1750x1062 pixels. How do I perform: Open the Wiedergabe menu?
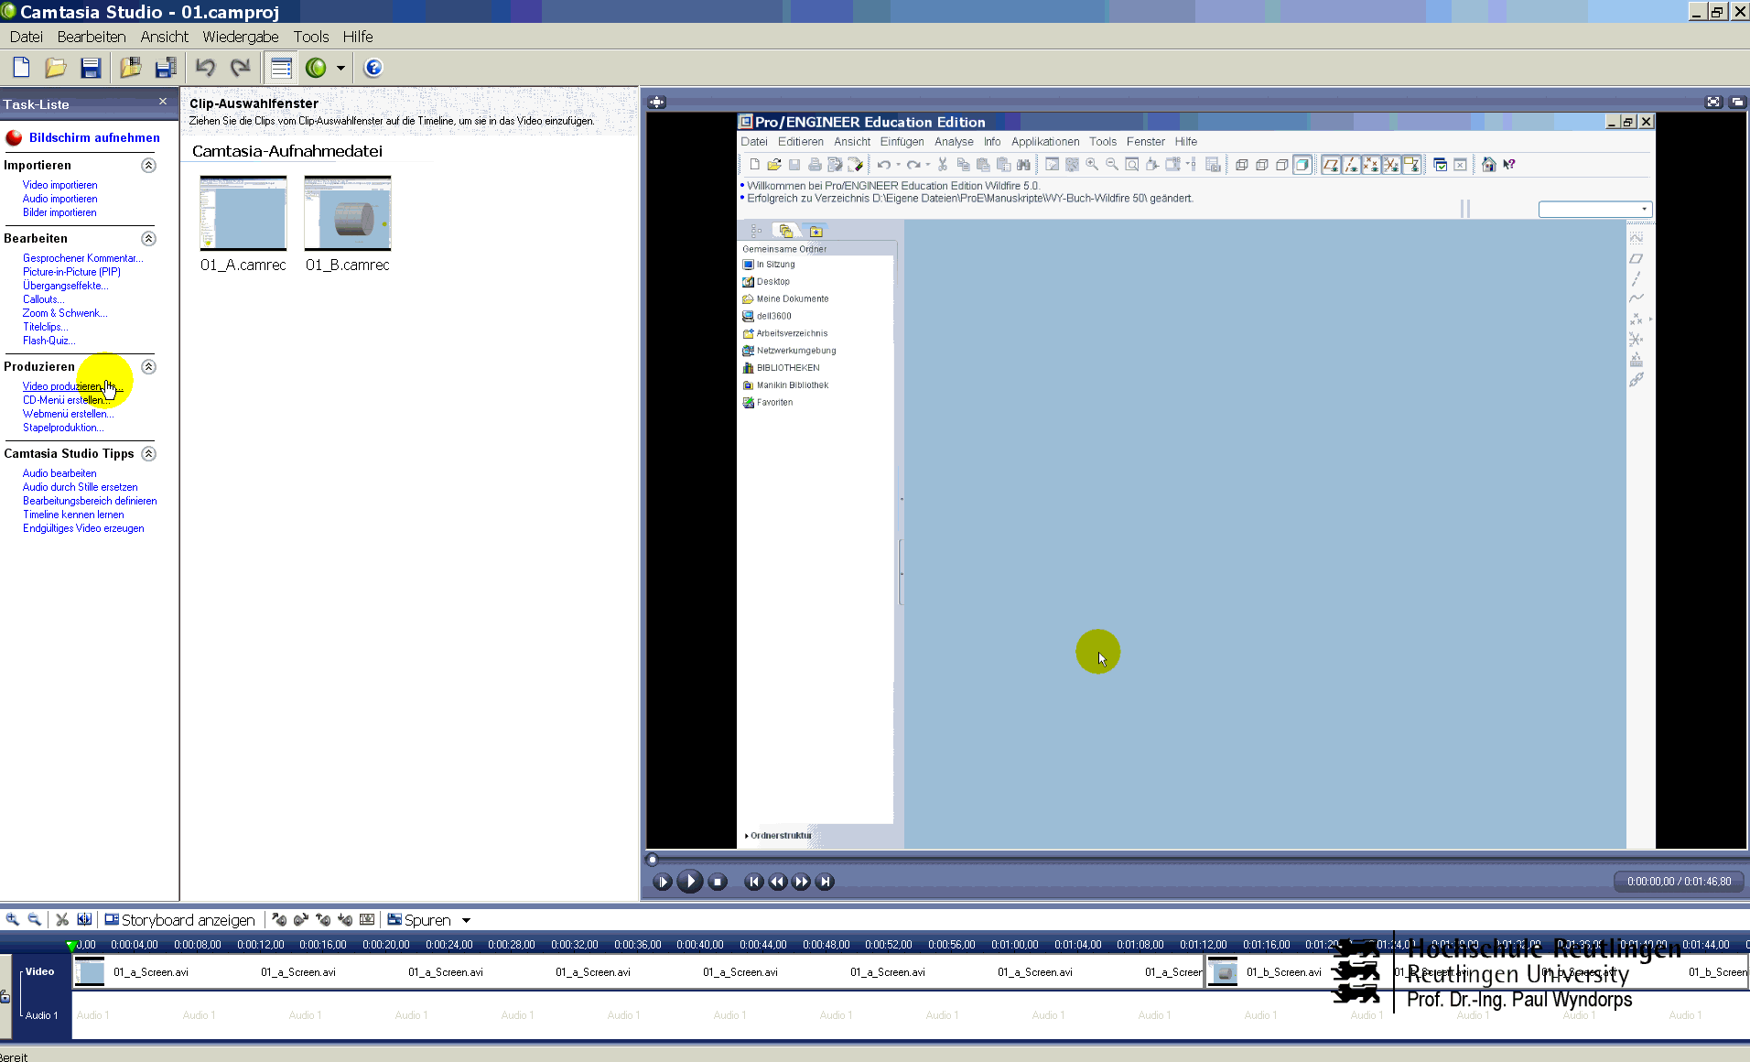[241, 37]
